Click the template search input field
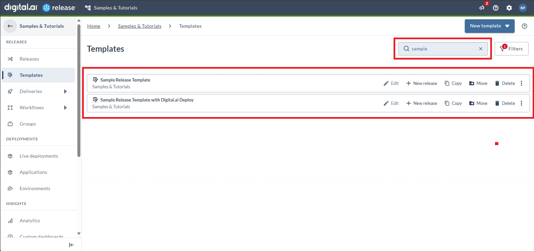 441,49
